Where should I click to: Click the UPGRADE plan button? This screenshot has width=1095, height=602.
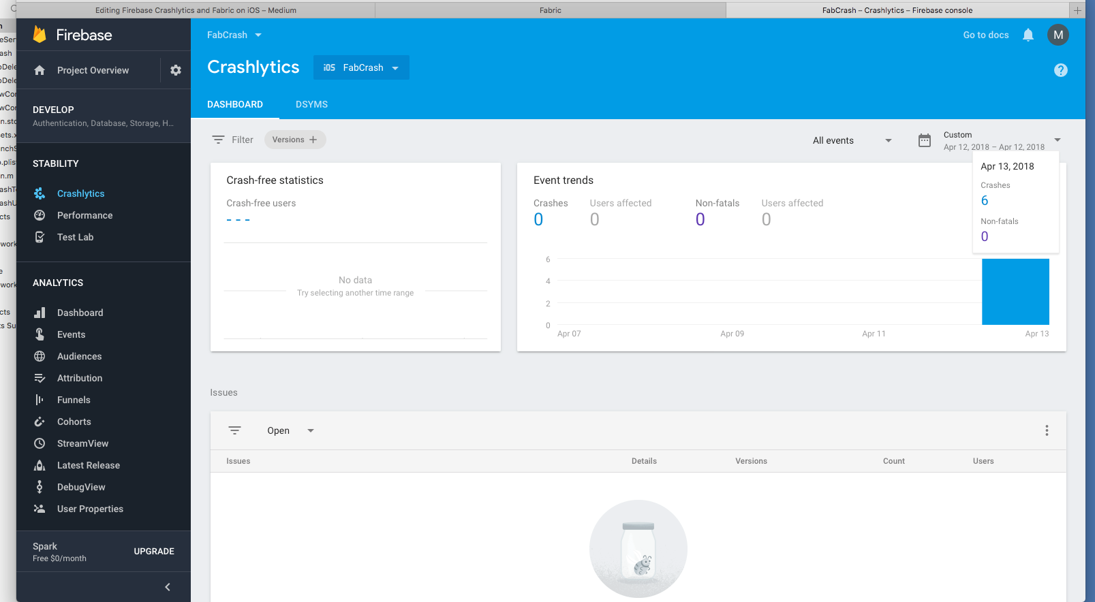154,552
